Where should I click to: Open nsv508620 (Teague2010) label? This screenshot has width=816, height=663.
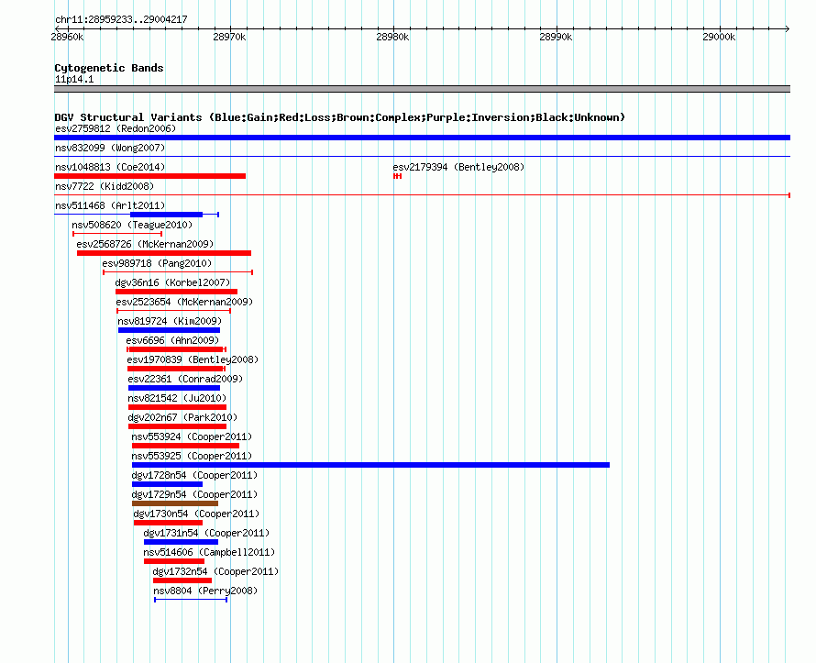click(132, 225)
